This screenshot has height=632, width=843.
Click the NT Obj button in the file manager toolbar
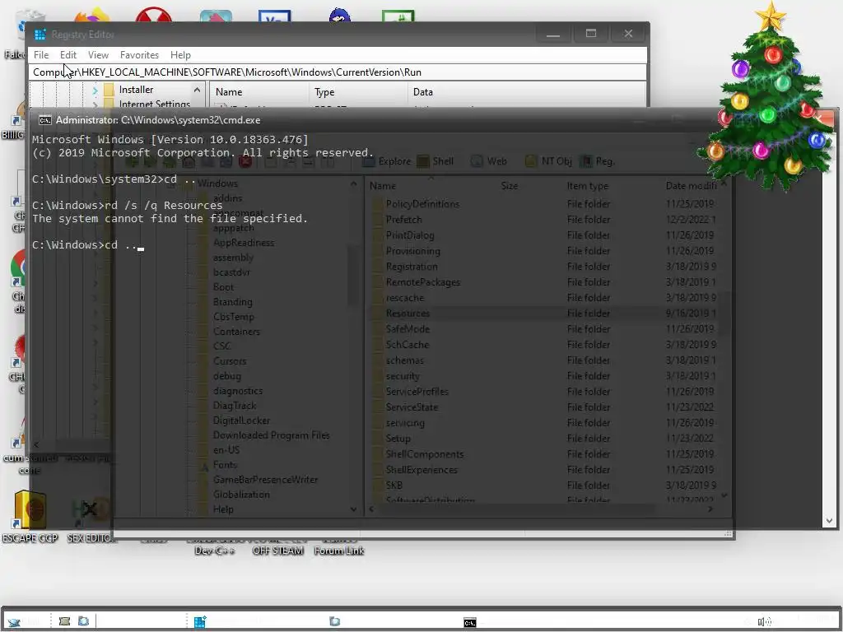(x=548, y=161)
